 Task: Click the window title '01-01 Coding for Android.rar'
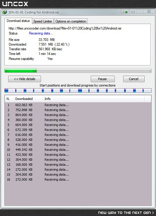(x=37, y=12)
